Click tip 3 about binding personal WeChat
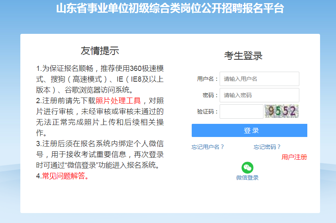The width and height of the screenshot is (336, 223). click(x=100, y=154)
